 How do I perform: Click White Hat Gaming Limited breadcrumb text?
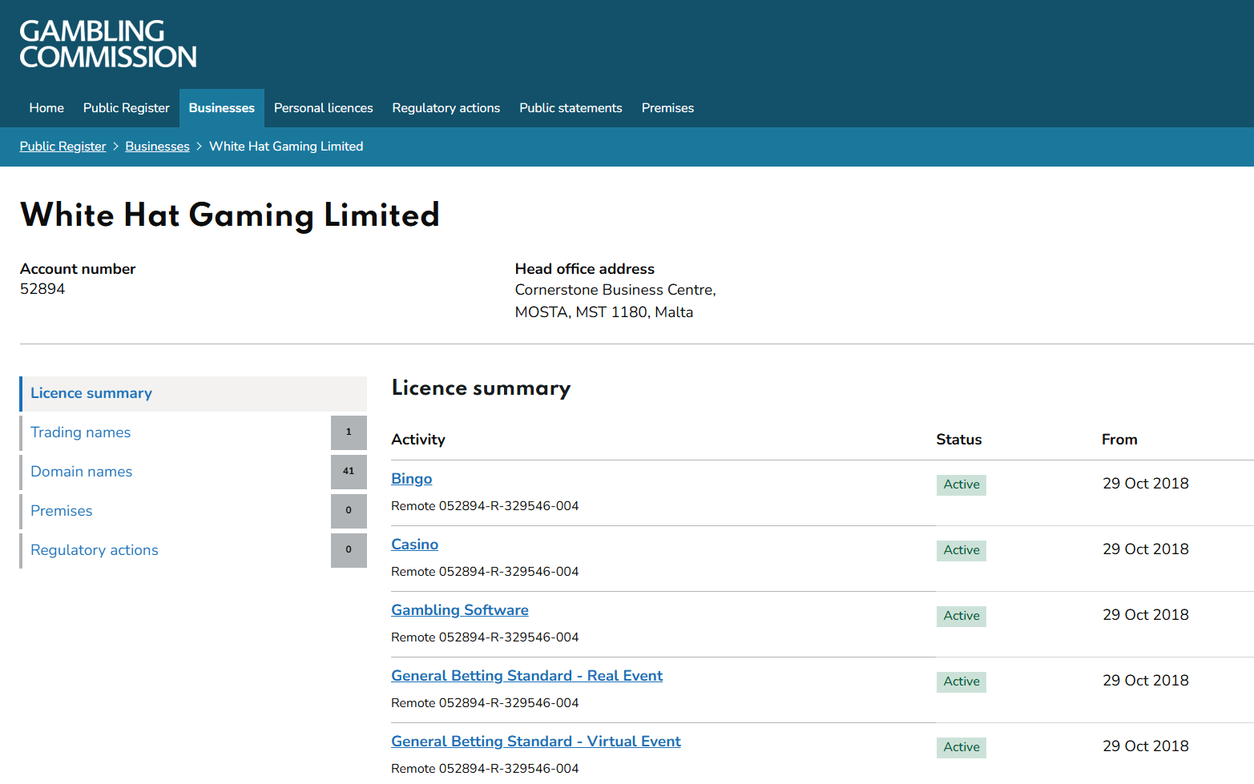[x=286, y=147]
